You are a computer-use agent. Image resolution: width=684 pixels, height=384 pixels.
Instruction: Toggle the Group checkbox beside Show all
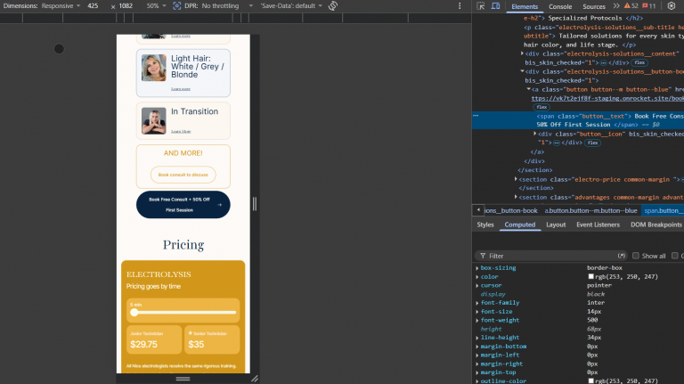coord(675,256)
